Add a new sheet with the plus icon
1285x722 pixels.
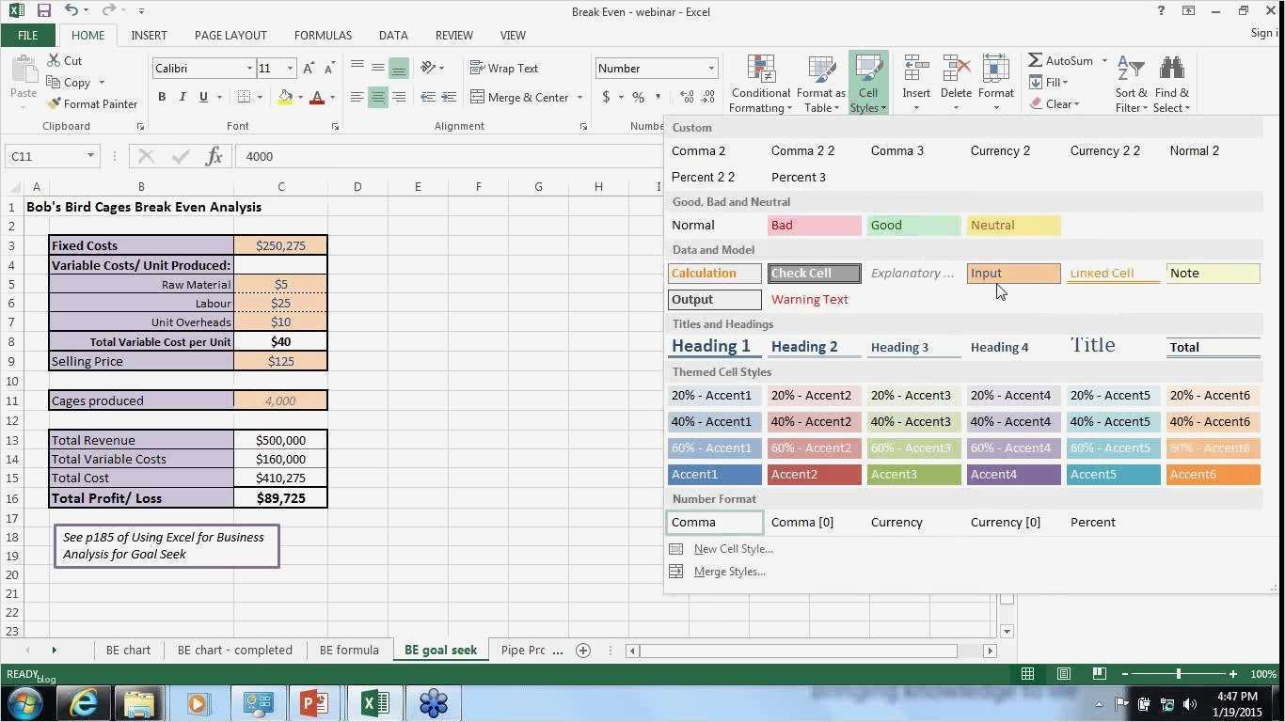coord(583,650)
